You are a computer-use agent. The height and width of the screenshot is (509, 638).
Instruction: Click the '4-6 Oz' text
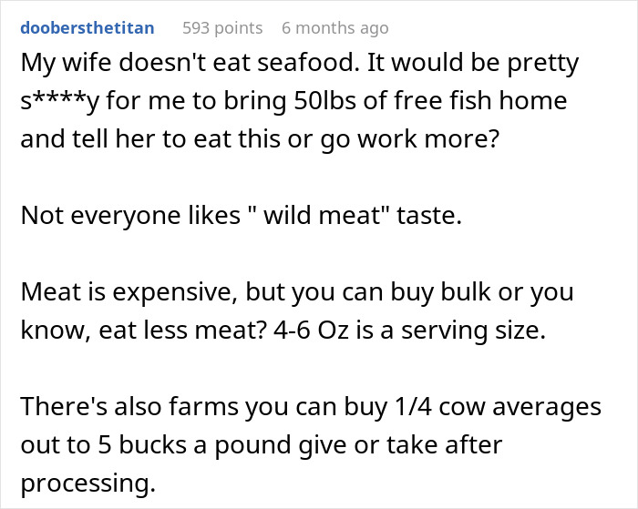click(x=312, y=330)
